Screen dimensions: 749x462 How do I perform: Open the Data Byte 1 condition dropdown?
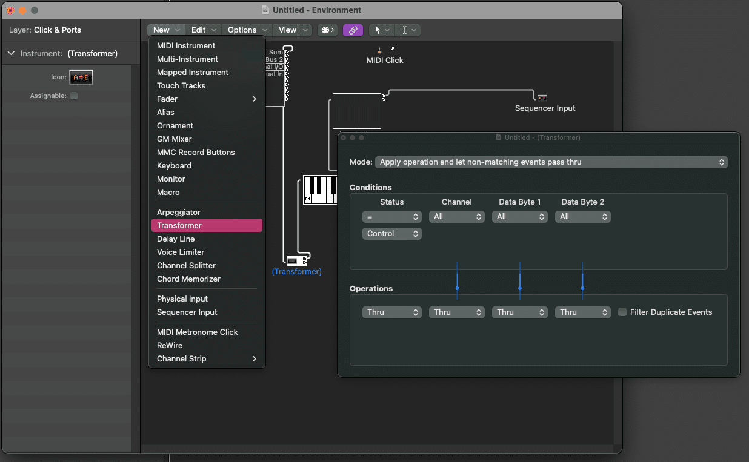[x=519, y=216]
